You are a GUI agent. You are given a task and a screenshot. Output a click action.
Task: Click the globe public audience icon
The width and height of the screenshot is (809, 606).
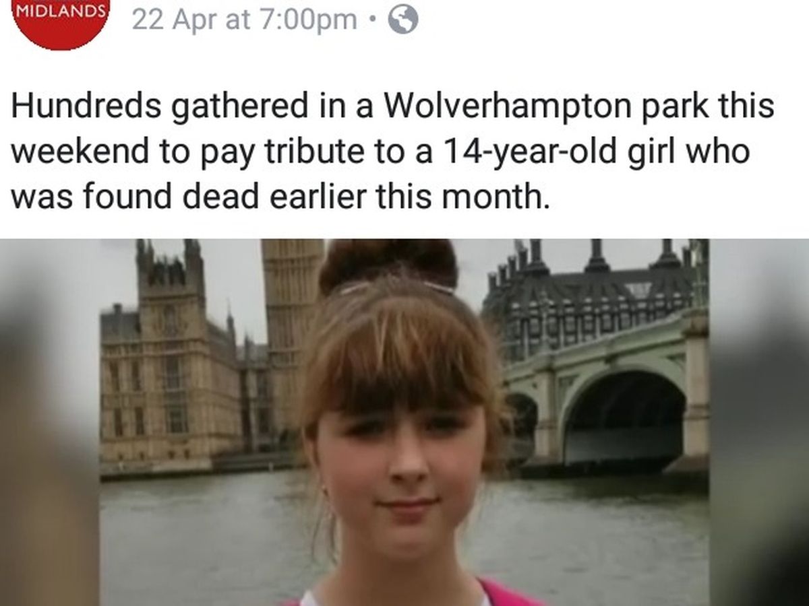(x=403, y=21)
